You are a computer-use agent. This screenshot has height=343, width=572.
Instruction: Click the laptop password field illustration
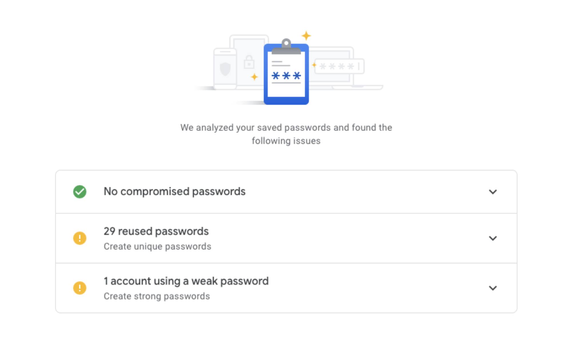coord(339,66)
